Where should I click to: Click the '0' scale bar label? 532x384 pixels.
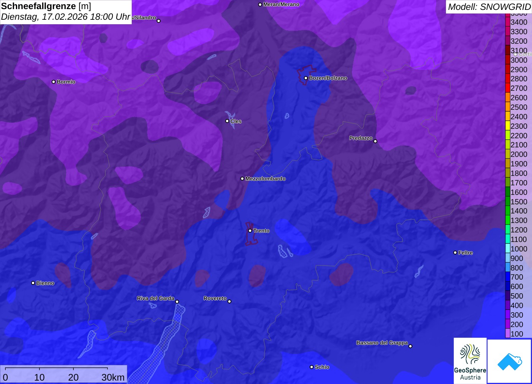[x=5, y=377]
